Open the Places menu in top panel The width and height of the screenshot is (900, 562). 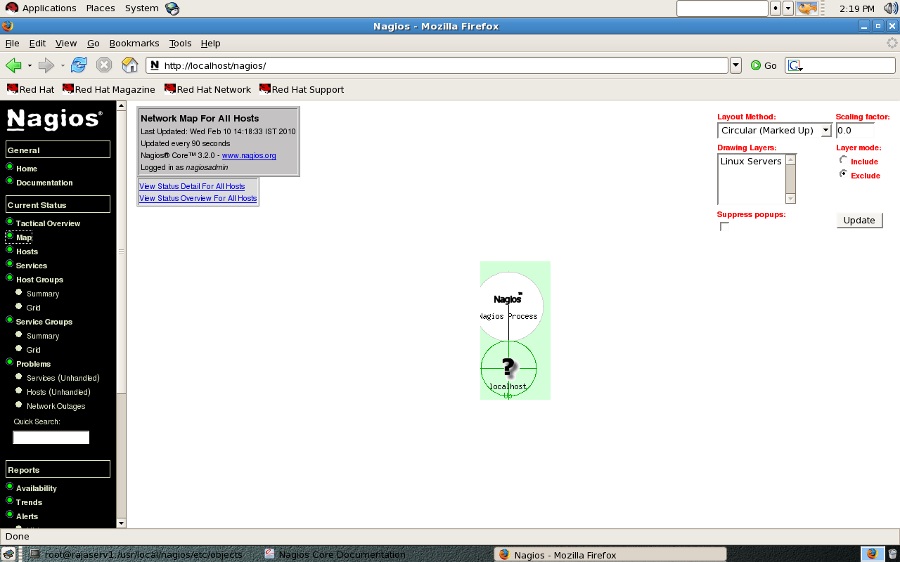pyautogui.click(x=101, y=8)
